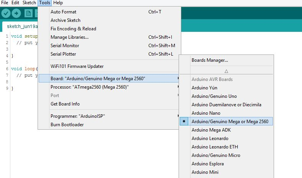Open the File menu
Screen dimensions: 302x178
click(x=5, y=3)
